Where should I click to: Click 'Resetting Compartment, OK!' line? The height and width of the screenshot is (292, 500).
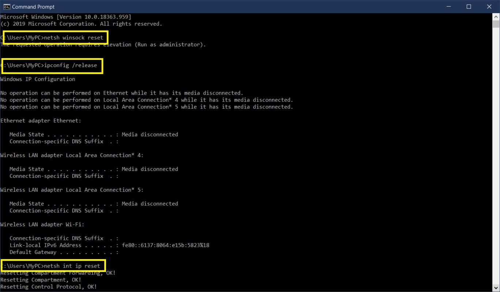pyautogui.click(x=41, y=280)
